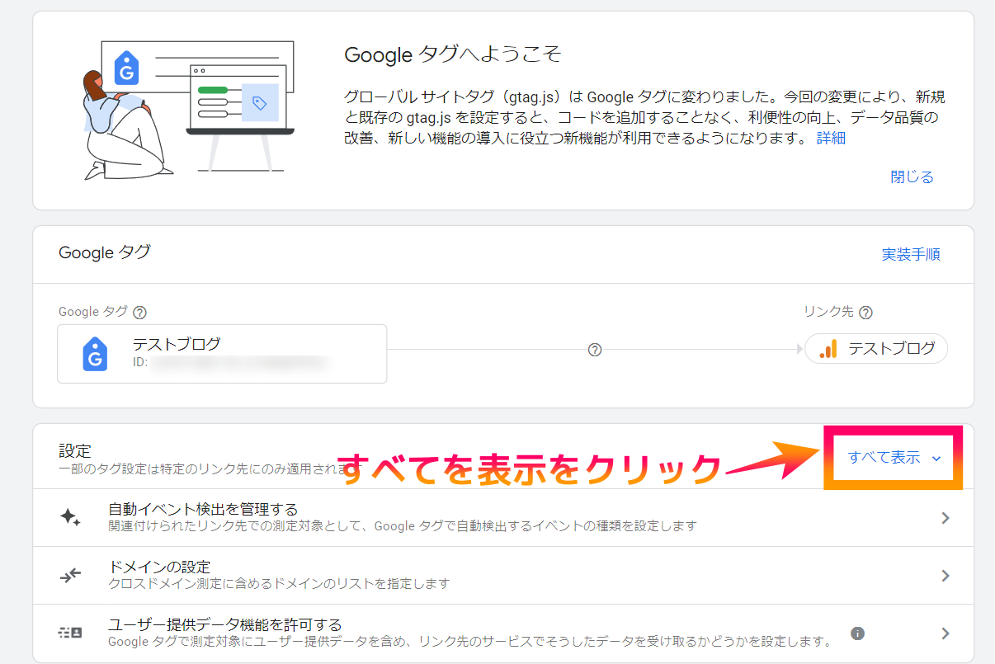Open ドメインの設定 setting
The width and height of the screenshot is (995, 664).
coord(503,575)
